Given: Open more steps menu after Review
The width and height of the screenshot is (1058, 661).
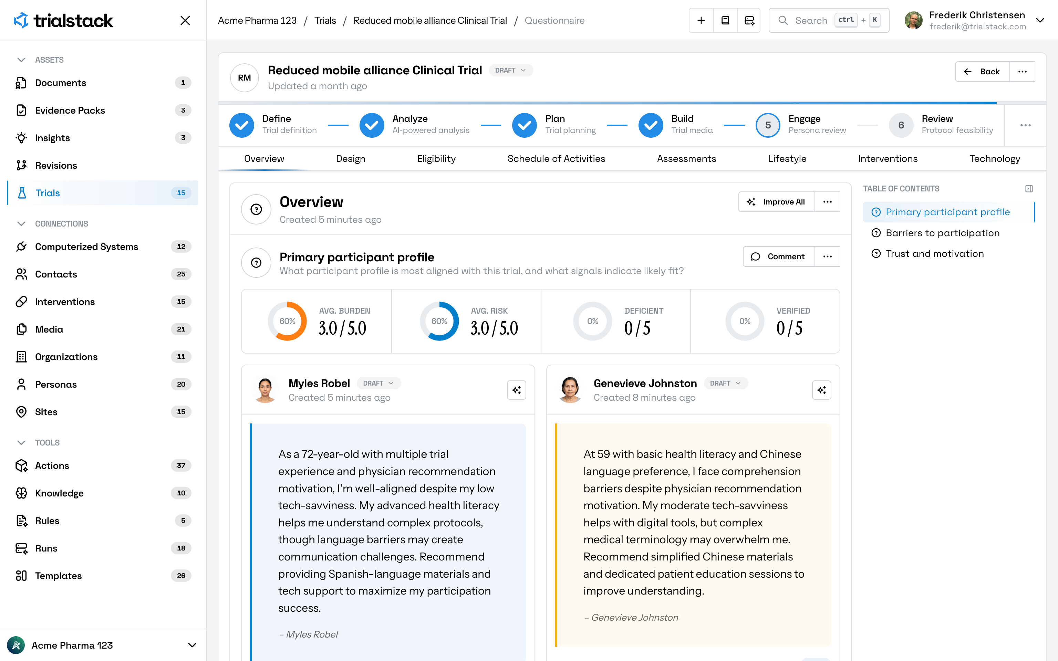Looking at the screenshot, I should point(1025,125).
